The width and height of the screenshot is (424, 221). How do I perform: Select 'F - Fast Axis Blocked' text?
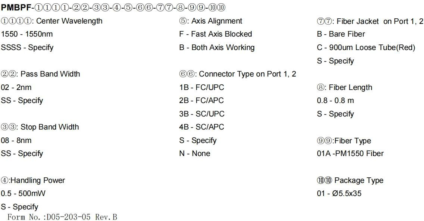(215, 34)
